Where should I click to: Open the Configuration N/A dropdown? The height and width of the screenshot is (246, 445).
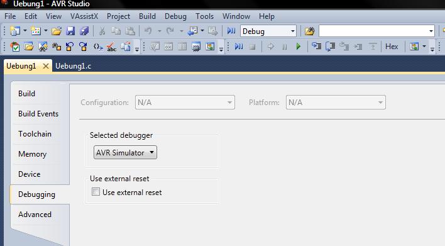click(x=185, y=103)
